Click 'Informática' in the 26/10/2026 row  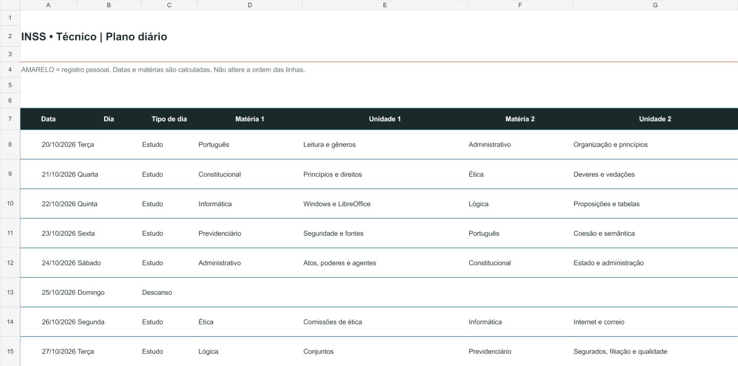(x=520, y=322)
